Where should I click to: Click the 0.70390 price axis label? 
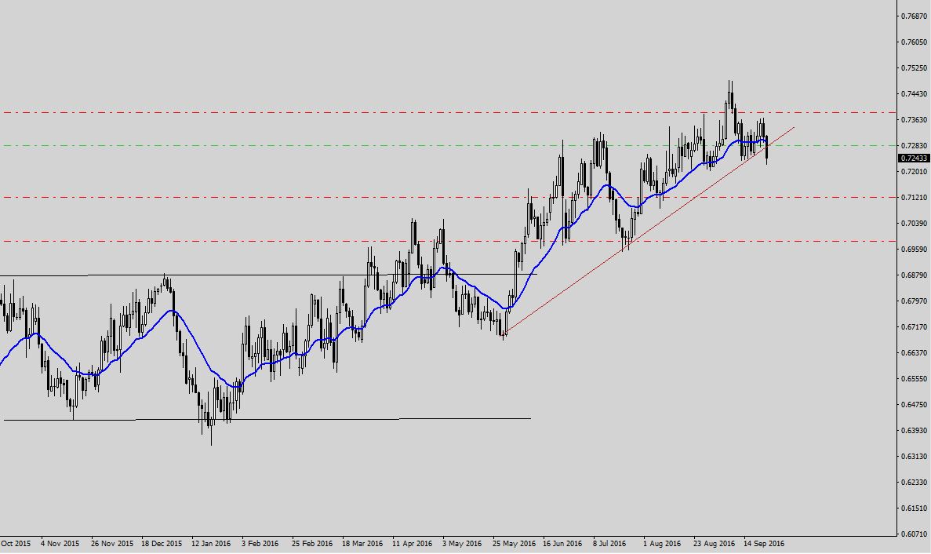point(915,224)
